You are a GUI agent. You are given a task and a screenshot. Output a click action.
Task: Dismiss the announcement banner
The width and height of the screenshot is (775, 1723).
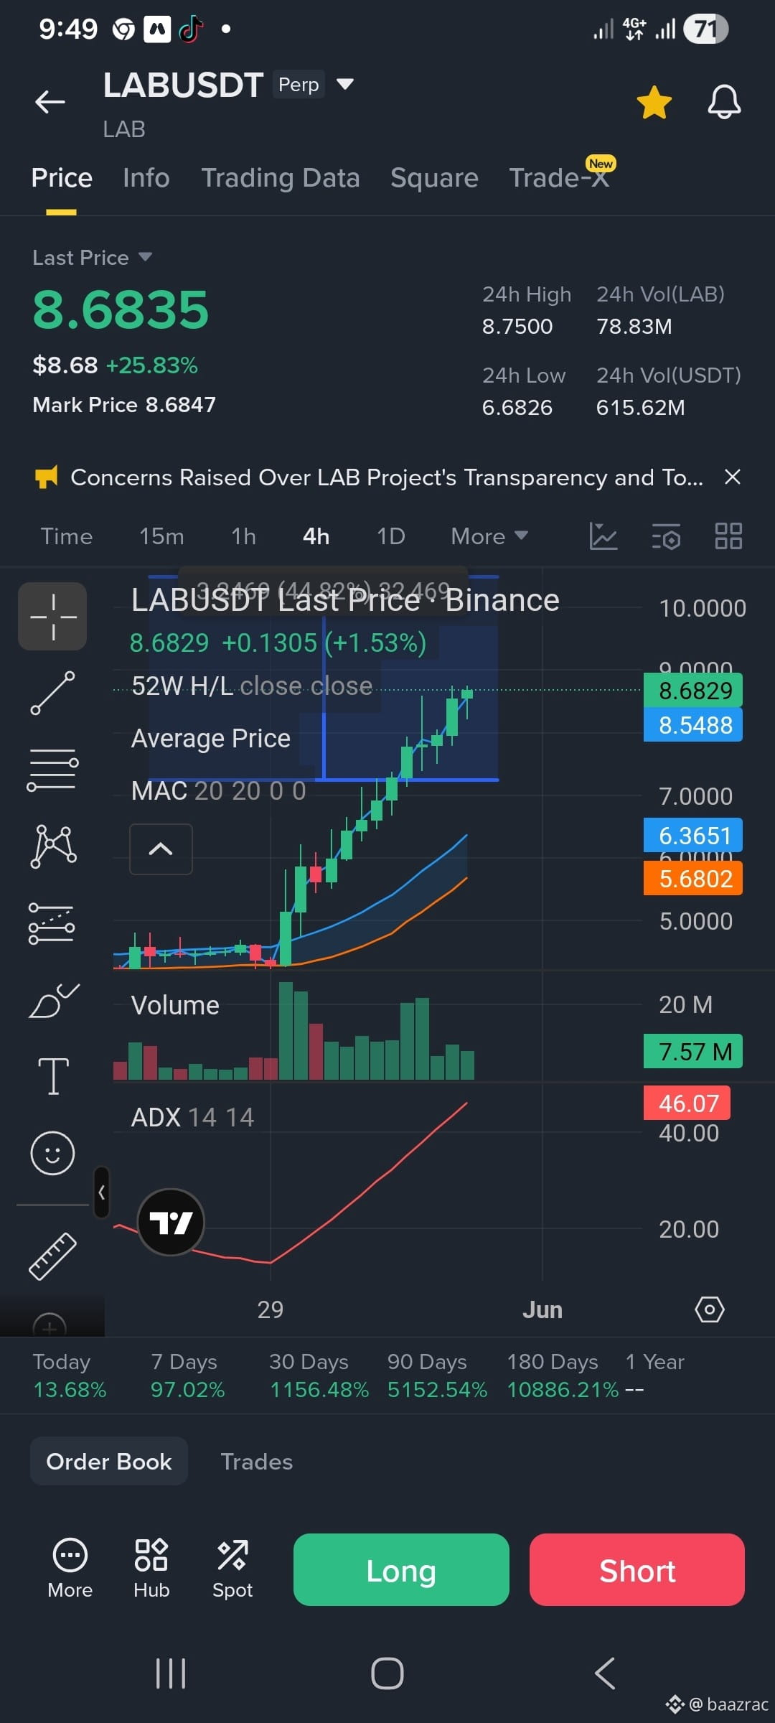[x=733, y=477]
